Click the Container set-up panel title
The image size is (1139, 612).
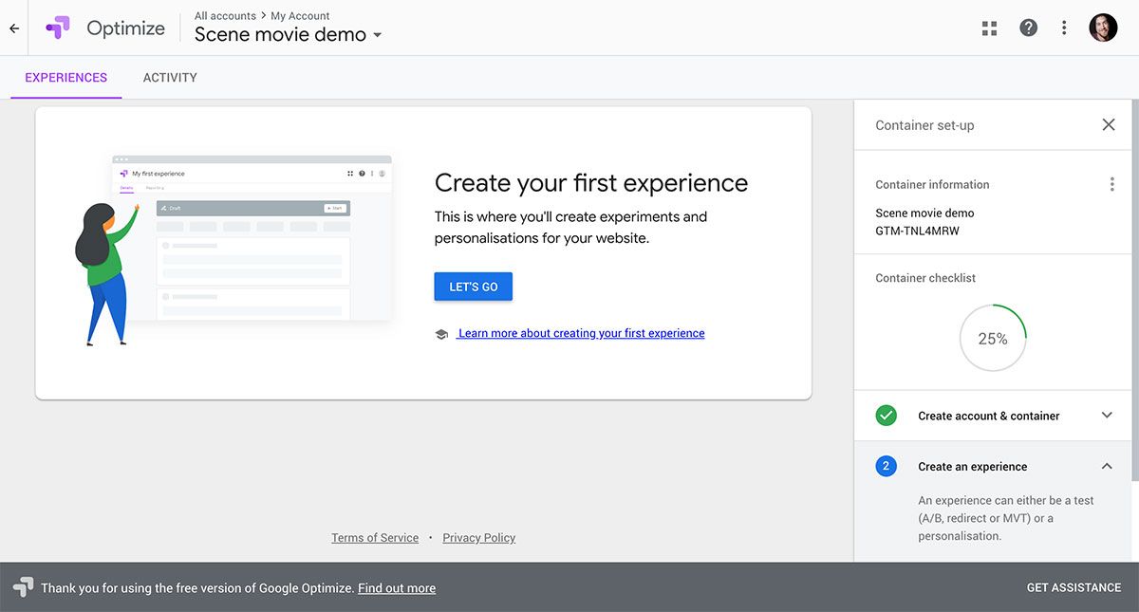coord(924,125)
